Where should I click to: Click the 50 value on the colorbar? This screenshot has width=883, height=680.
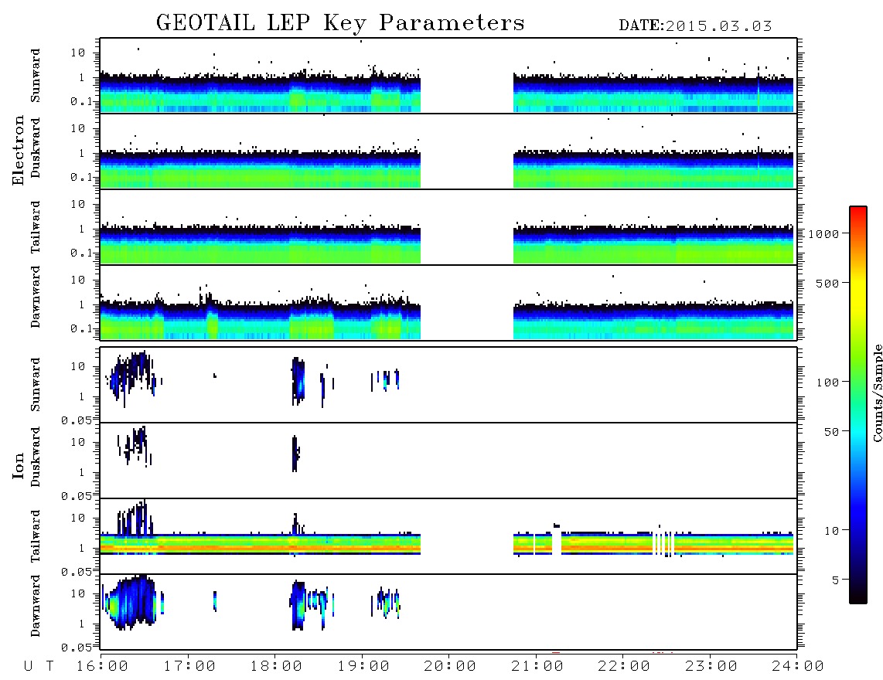pyautogui.click(x=832, y=432)
